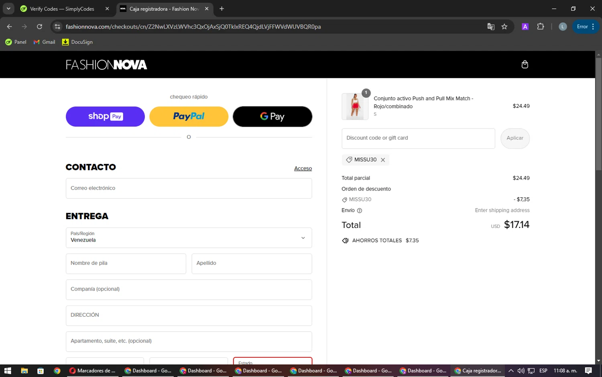Reload the current page

coord(39,27)
